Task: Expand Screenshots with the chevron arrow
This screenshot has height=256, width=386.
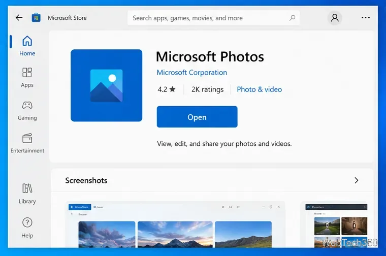Action: (x=356, y=180)
